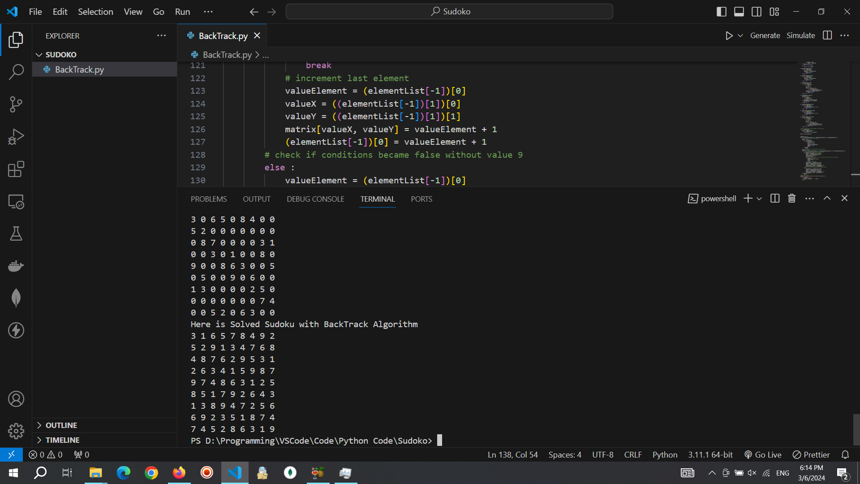Open the MongoDB leaf view

[x=16, y=298]
